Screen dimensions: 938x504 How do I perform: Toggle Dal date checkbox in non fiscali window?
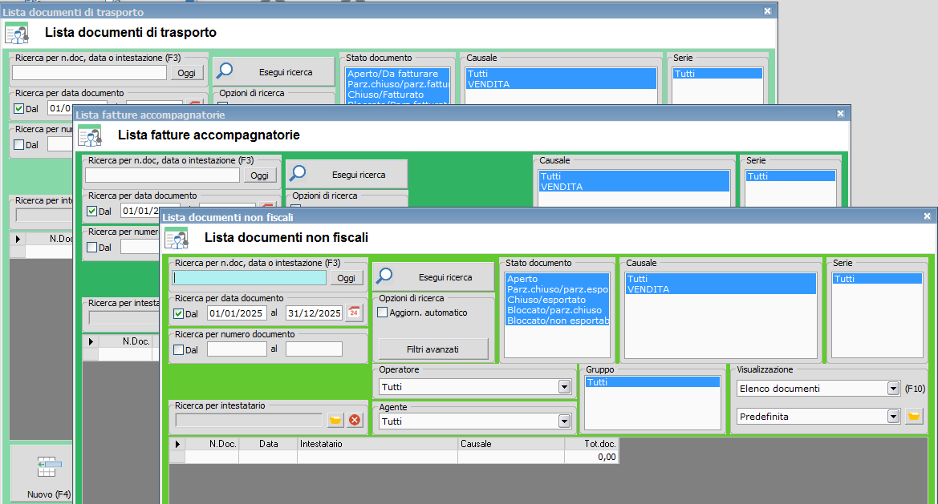pyautogui.click(x=178, y=313)
